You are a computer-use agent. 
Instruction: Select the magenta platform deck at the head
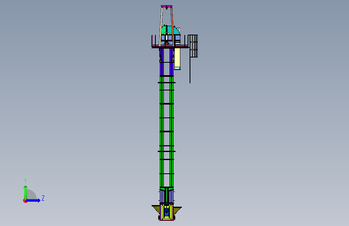(x=170, y=46)
